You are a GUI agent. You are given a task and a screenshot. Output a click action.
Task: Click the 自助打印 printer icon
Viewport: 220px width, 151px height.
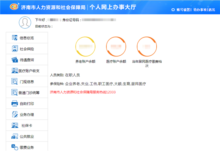pos(14,103)
